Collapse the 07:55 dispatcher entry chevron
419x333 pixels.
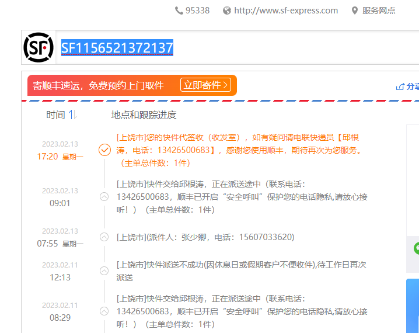click(x=104, y=237)
